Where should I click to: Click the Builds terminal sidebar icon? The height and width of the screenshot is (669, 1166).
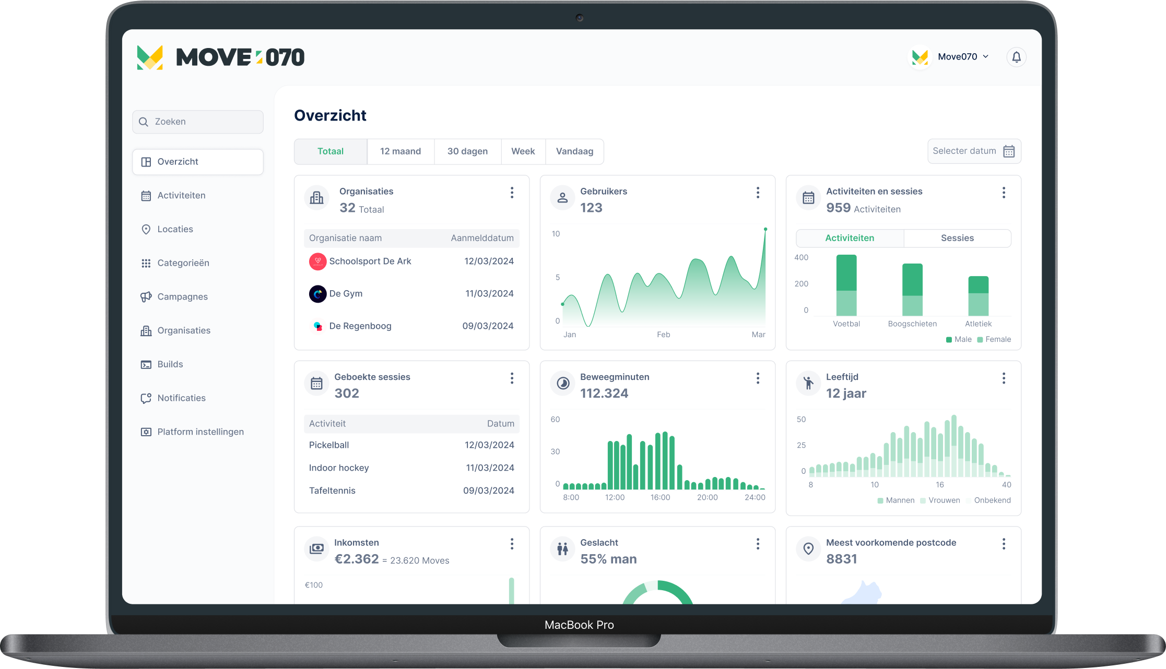pos(146,365)
